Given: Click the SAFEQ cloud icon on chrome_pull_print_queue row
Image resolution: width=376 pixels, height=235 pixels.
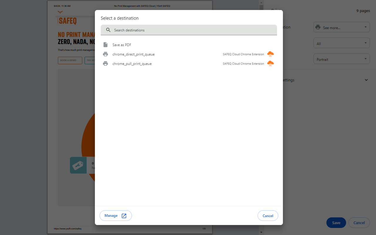Looking at the screenshot, I should pos(270,63).
